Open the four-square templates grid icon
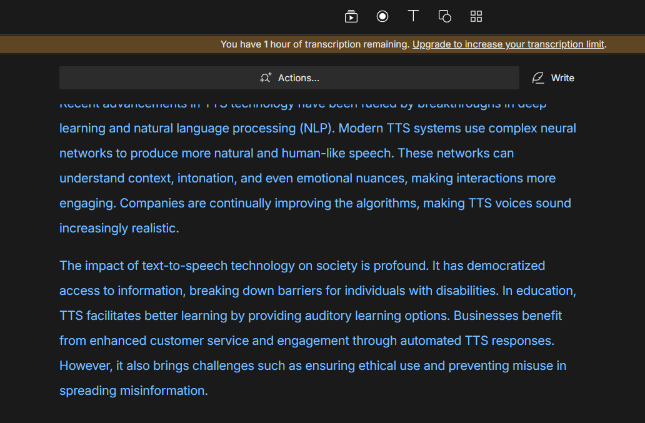This screenshot has width=645, height=423. [476, 16]
